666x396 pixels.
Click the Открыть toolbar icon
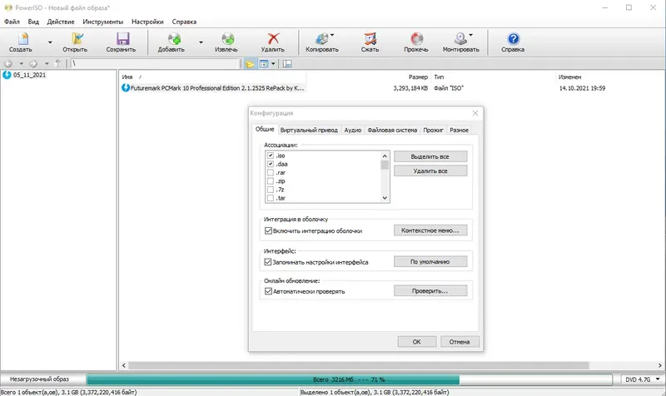77,38
